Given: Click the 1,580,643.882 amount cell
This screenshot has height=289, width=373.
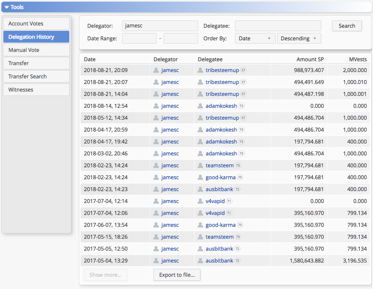Looking at the screenshot, I should pyautogui.click(x=307, y=261).
